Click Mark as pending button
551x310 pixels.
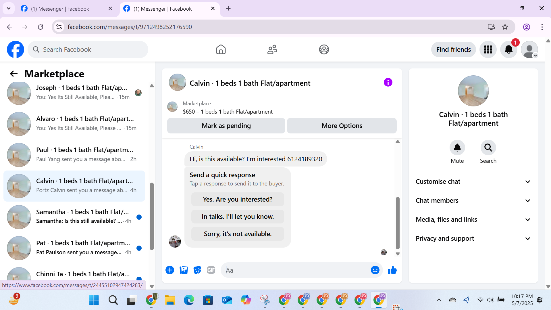226,126
